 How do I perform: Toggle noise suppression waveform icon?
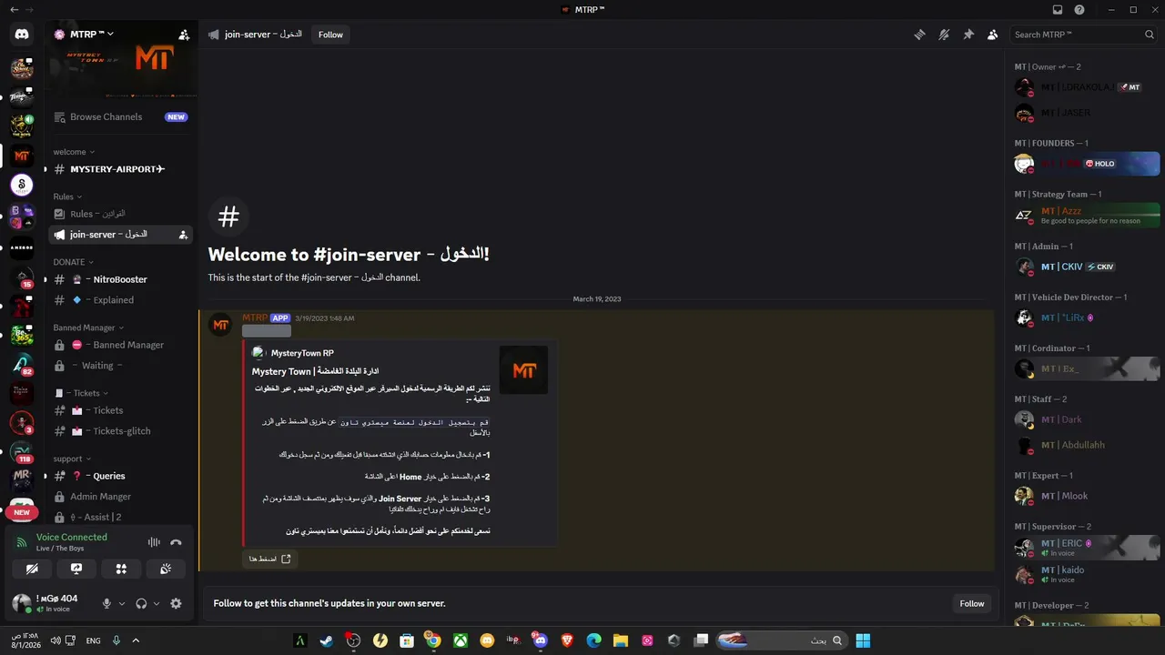click(154, 542)
